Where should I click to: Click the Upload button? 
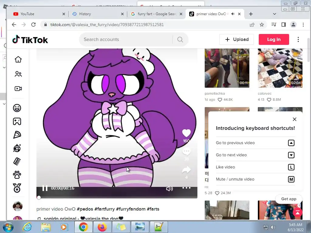[x=237, y=39]
